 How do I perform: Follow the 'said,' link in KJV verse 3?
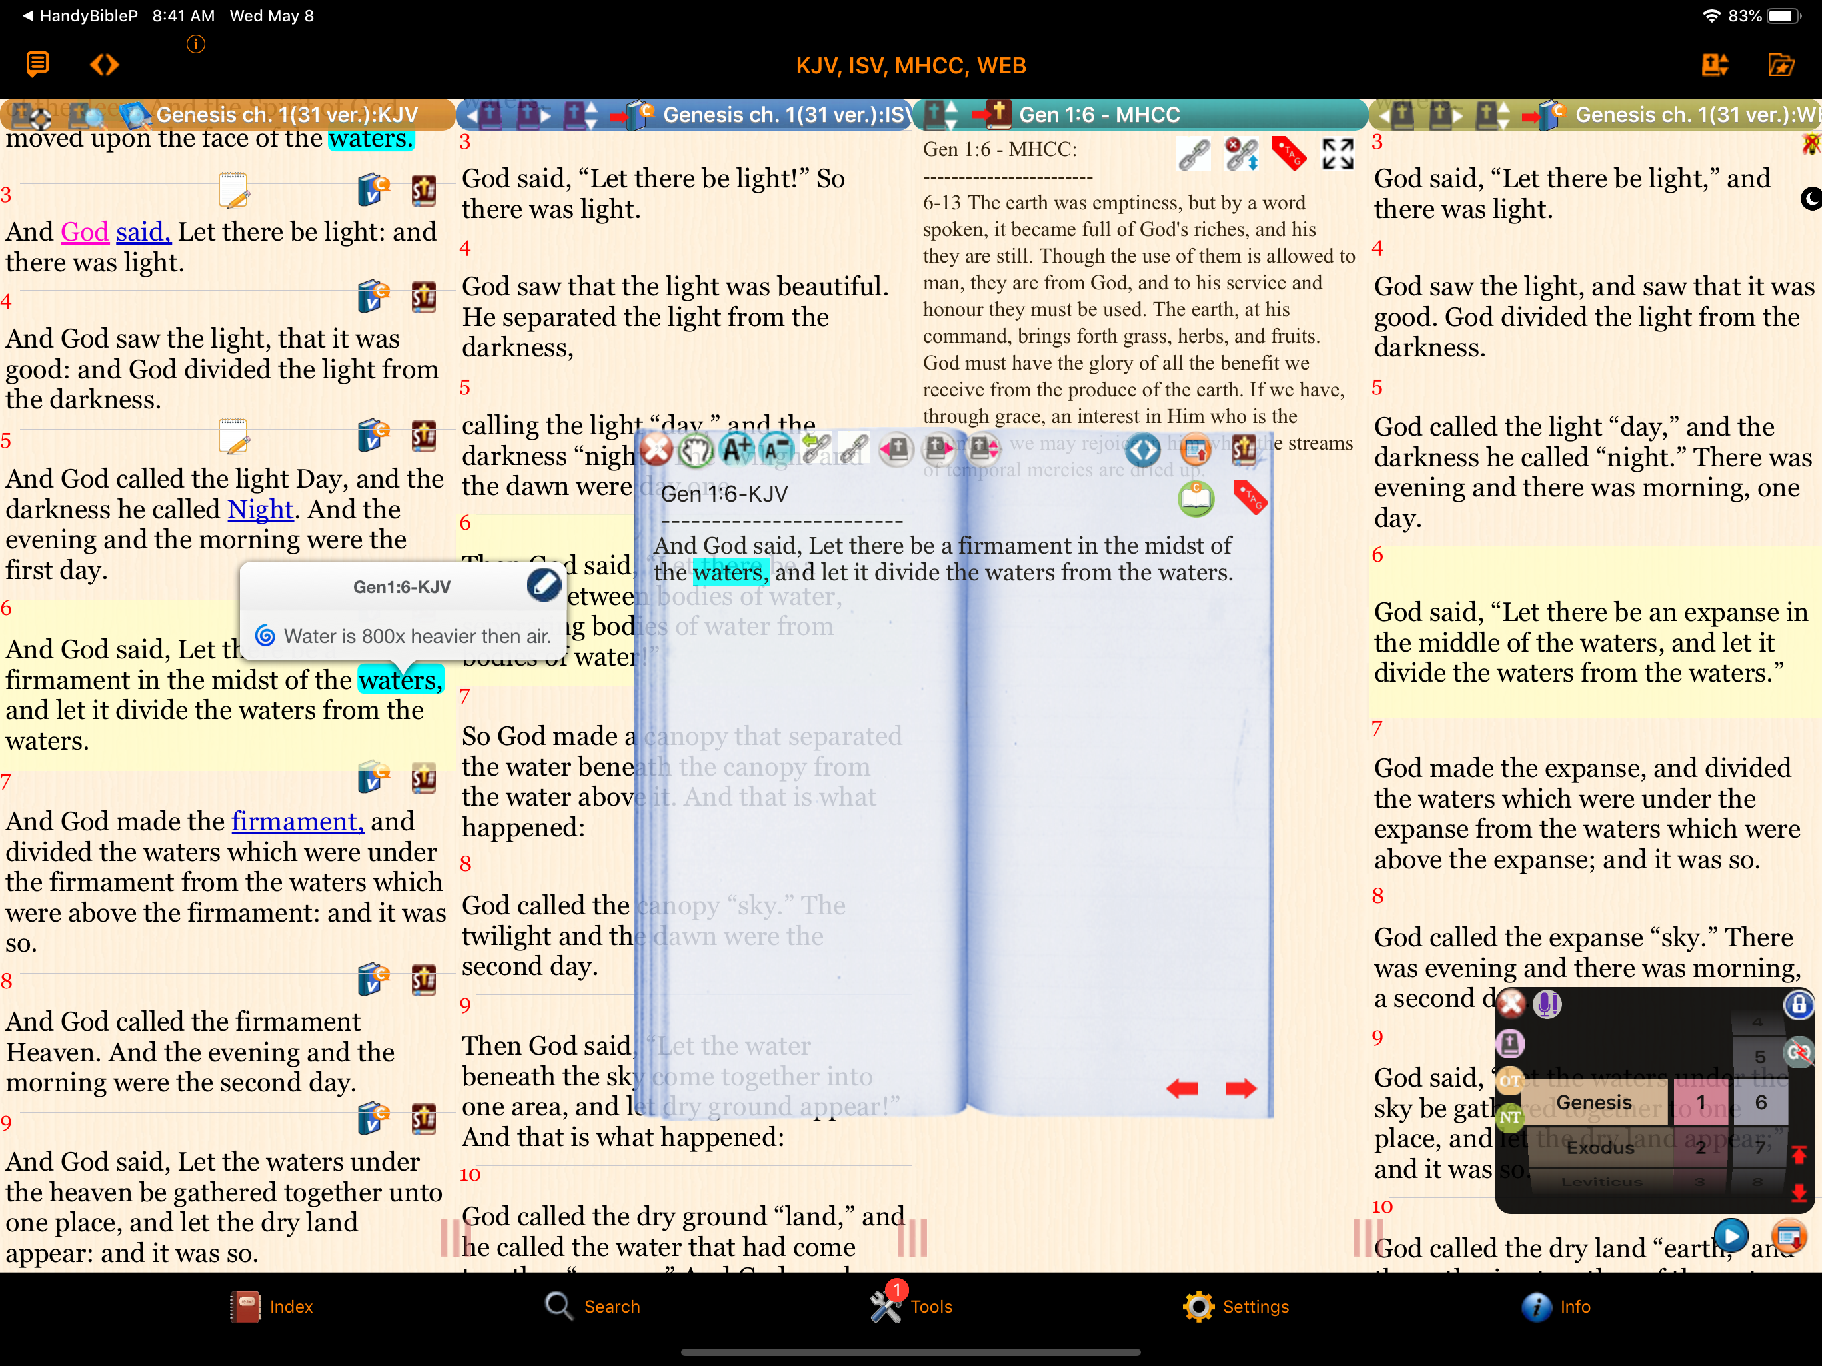click(x=143, y=232)
